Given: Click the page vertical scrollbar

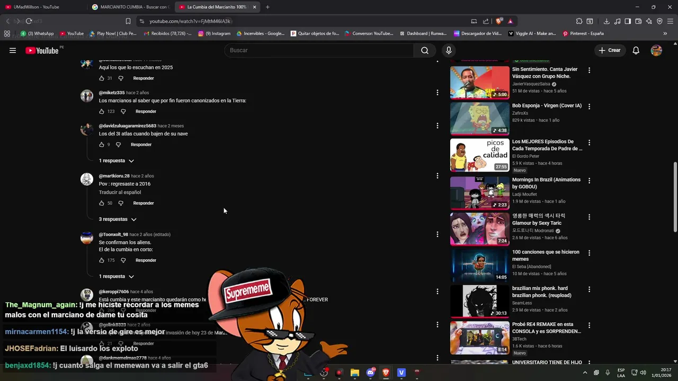Looking at the screenshot, I should click(675, 196).
